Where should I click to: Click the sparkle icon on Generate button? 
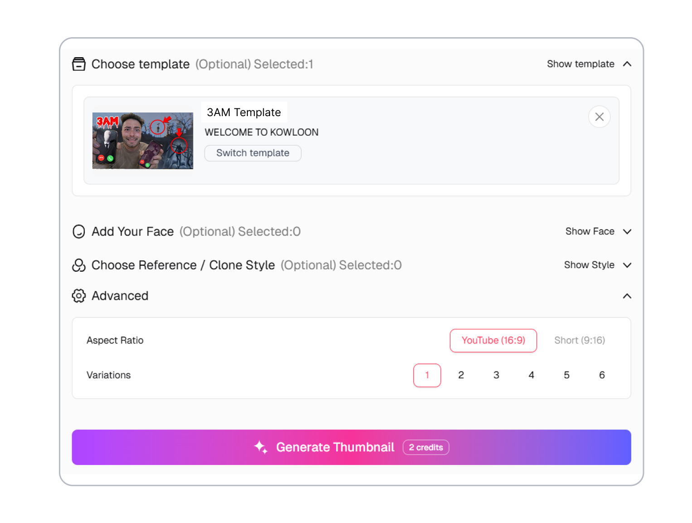[261, 447]
